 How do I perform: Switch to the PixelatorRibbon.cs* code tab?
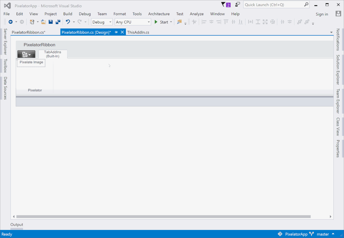pyautogui.click(x=29, y=32)
